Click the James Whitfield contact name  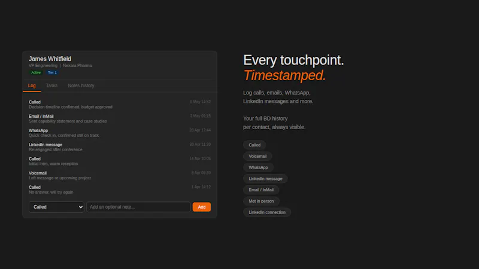click(50, 59)
